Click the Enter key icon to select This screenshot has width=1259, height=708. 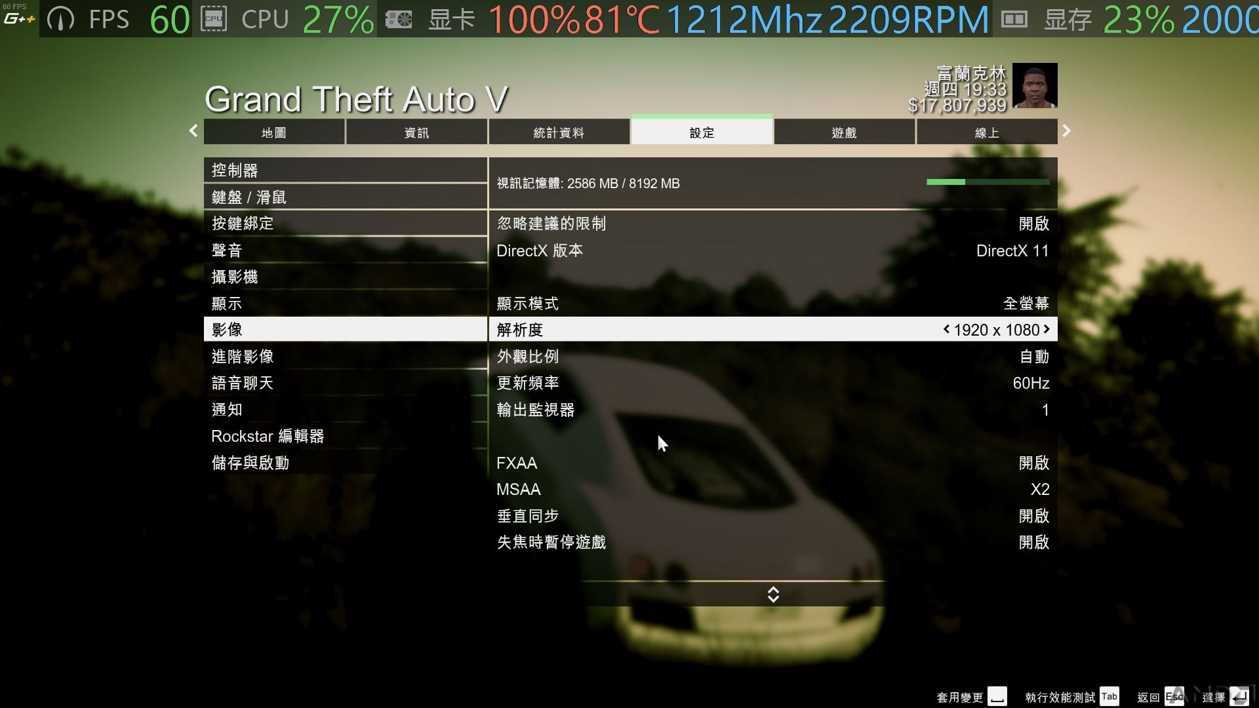pos(1239,696)
